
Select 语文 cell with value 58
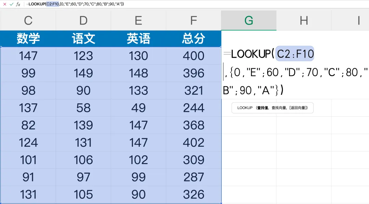coord(83,108)
